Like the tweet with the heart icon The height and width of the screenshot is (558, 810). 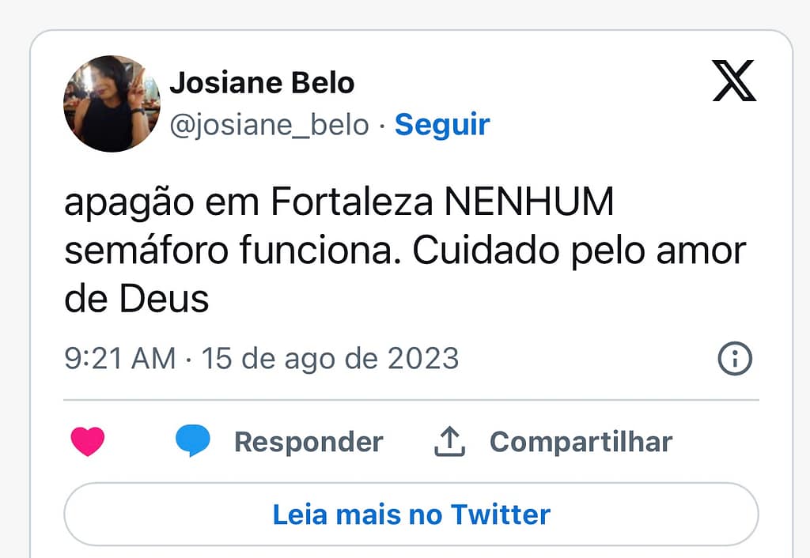[x=87, y=441]
